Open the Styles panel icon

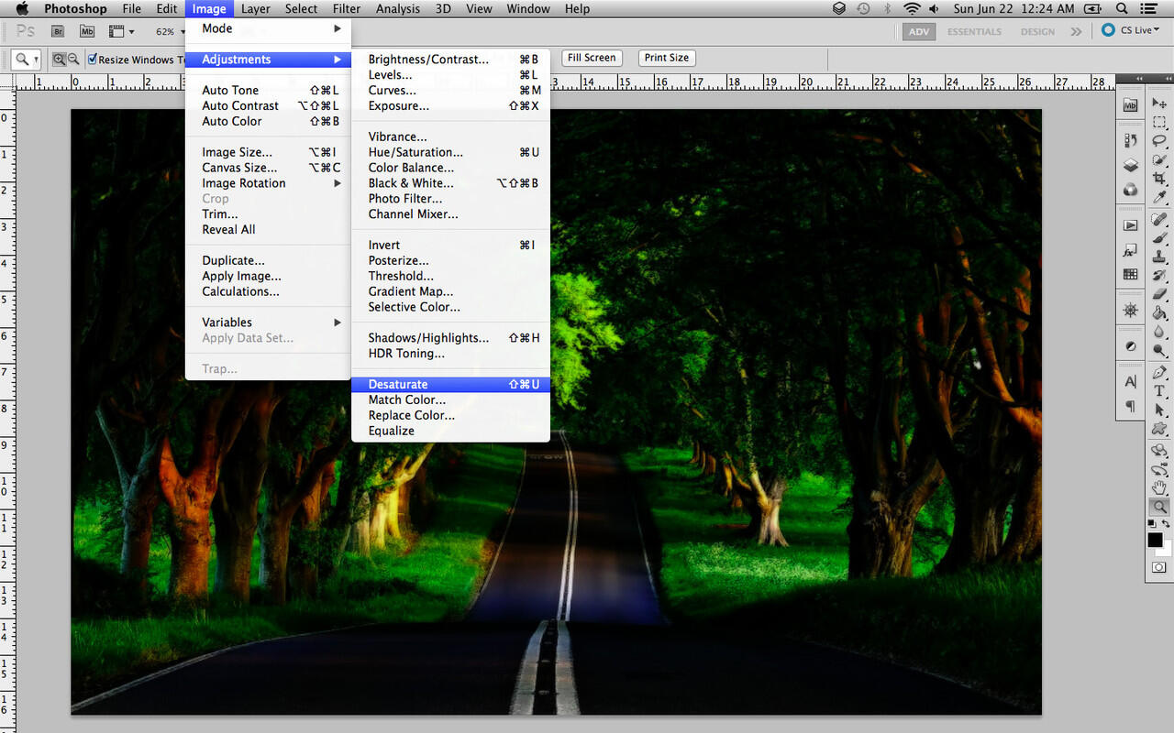pyautogui.click(x=1131, y=250)
